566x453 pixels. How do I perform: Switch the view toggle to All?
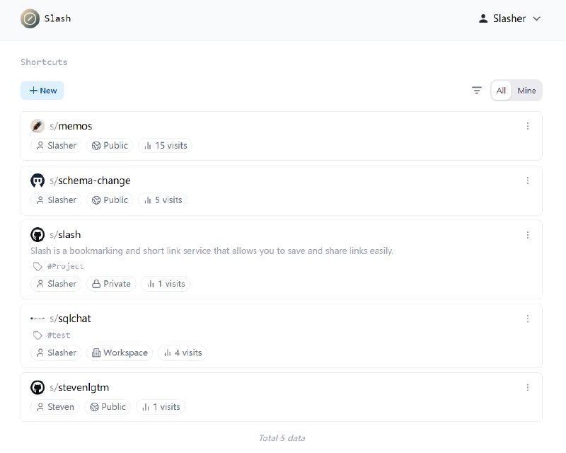pos(501,91)
